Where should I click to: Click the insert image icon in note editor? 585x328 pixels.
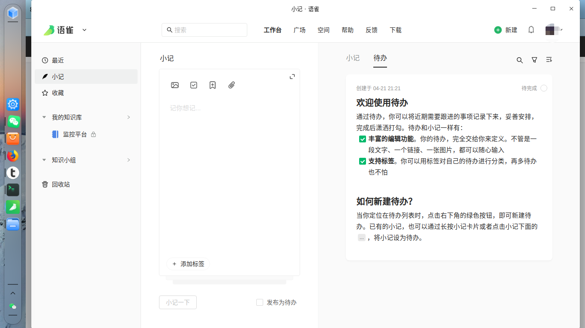[x=175, y=85]
